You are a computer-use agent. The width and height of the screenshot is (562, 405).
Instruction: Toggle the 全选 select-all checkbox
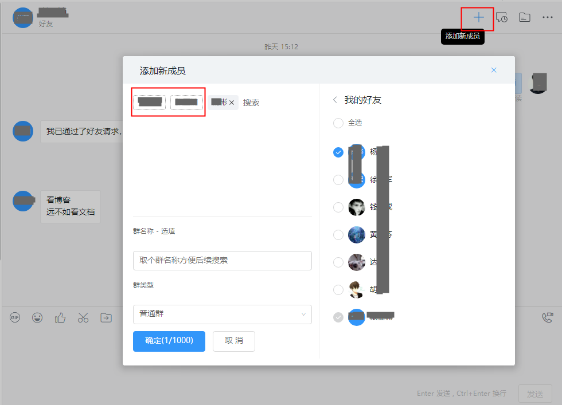[338, 123]
